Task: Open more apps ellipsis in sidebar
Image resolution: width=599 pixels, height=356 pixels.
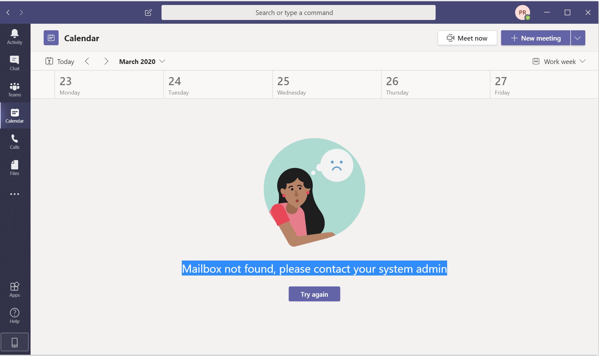Action: pos(15,194)
